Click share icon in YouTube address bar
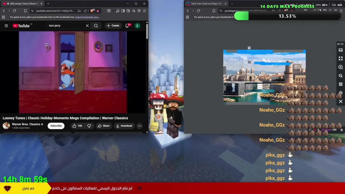345x194 pixels. point(85,11)
